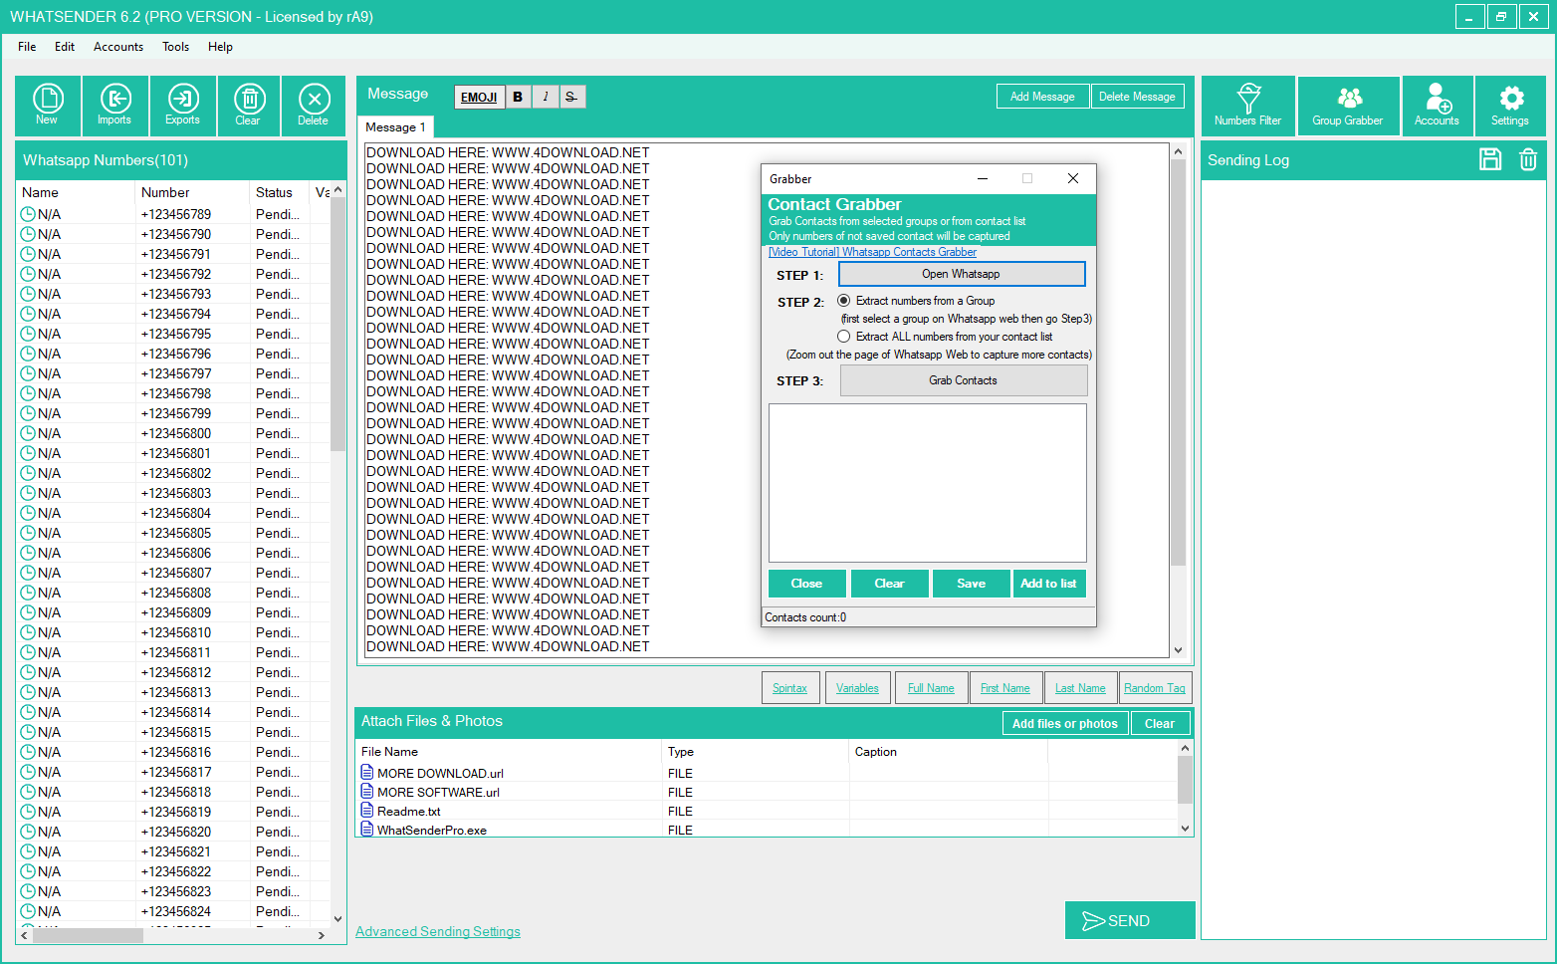
Task: Click the Number column header
Action: [x=192, y=192]
